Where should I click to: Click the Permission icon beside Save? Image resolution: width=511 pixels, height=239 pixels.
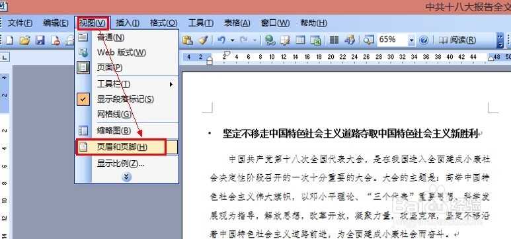point(55,40)
